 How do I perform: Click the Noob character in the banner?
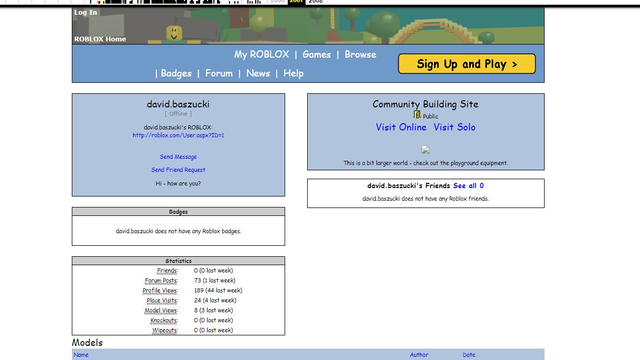(173, 35)
